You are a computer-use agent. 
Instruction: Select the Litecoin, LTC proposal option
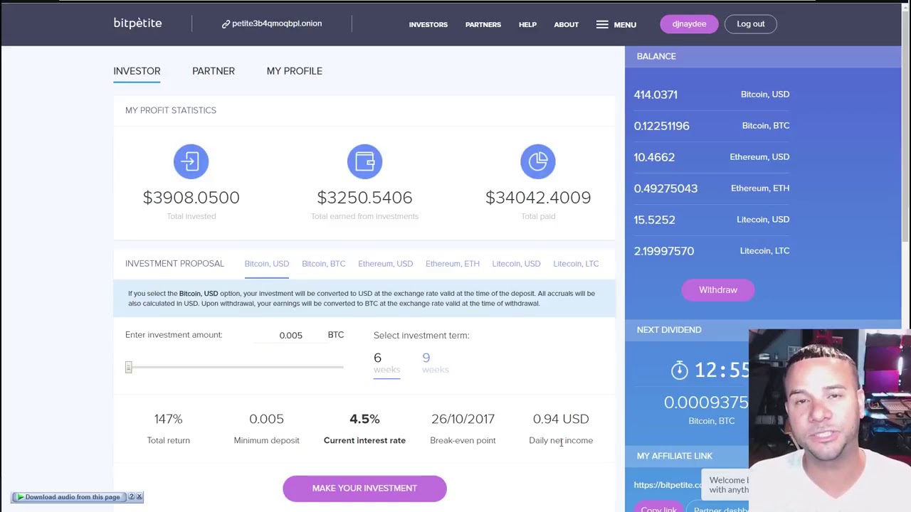click(x=576, y=264)
